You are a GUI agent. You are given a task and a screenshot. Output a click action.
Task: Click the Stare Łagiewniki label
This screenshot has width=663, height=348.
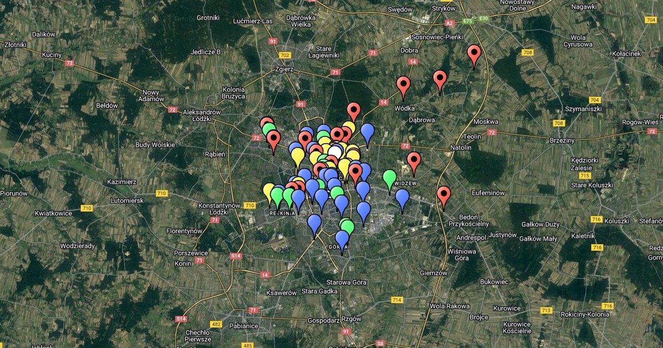(x=323, y=51)
